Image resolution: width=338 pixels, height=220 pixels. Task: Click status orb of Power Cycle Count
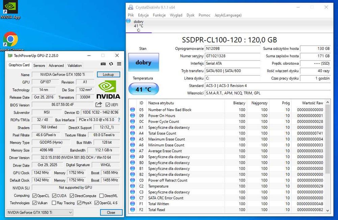point(132,121)
